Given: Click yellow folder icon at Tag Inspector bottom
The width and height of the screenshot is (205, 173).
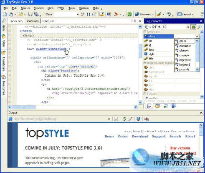Looking at the screenshot, I should [157, 106].
